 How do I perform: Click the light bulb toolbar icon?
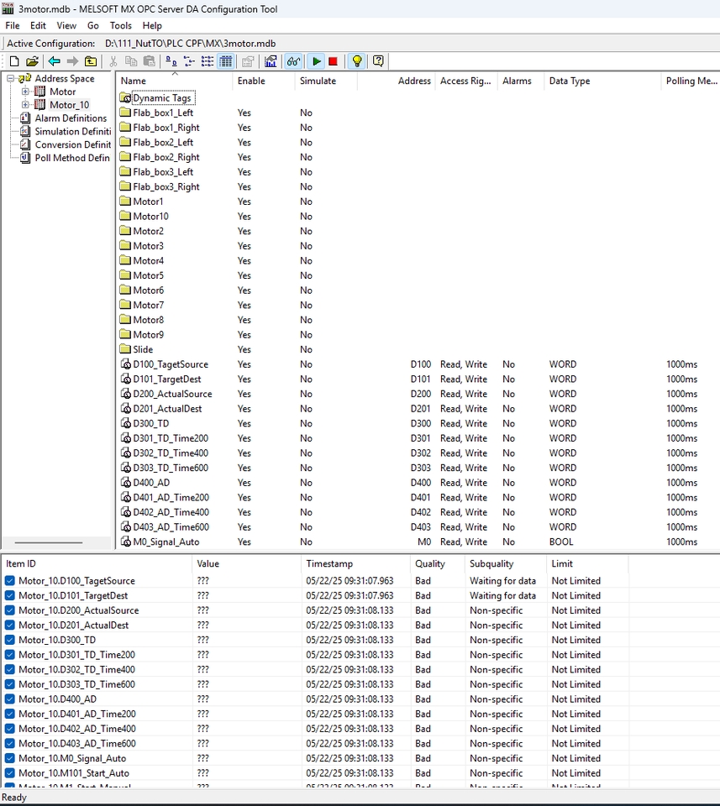357,61
